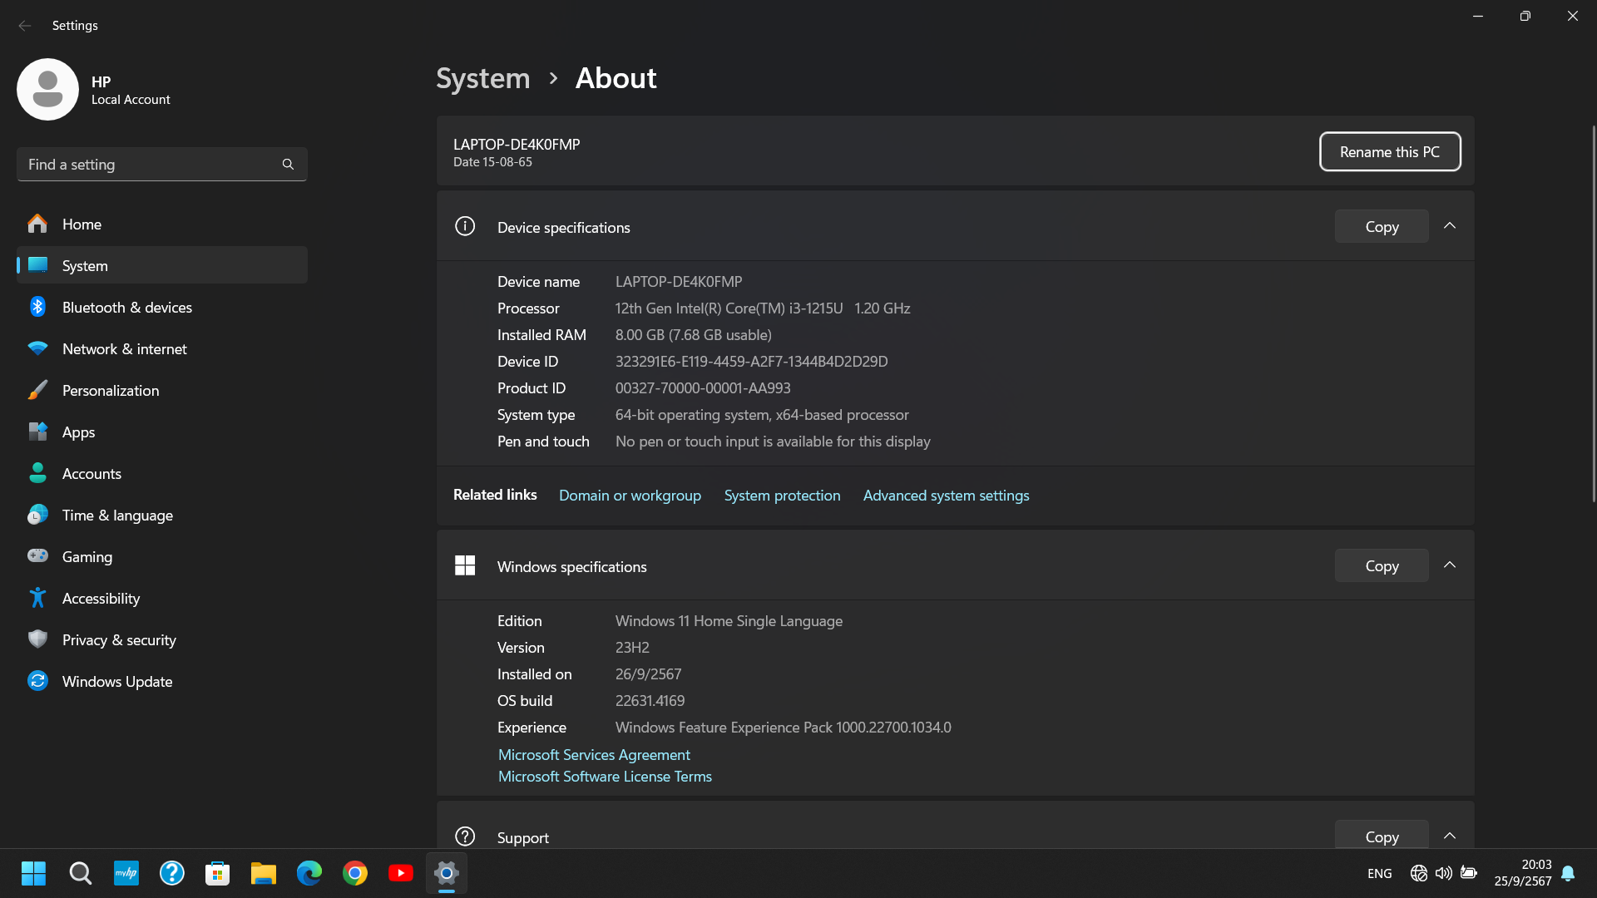
Task: Open the Get Help app on taskbar
Action: point(172,873)
